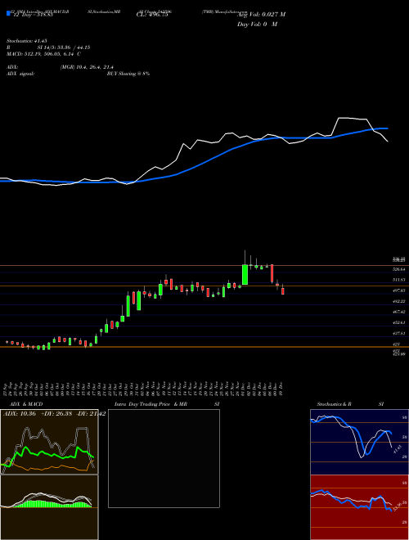Image resolution: width=409 pixels, height=540 pixels.
Task: Select the 'Day Vol: 0 M' text
Action: (x=257, y=25)
